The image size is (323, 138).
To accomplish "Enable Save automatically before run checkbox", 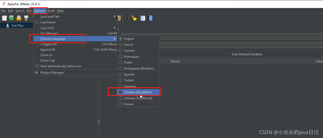I will [x=37, y=66].
